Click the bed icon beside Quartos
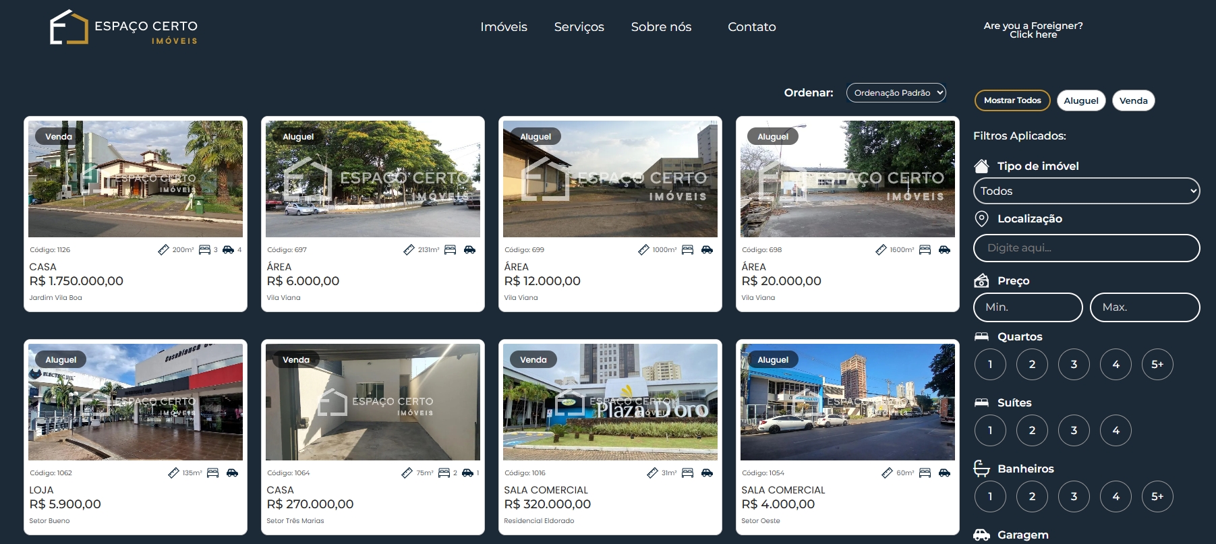1216x544 pixels. [x=982, y=336]
